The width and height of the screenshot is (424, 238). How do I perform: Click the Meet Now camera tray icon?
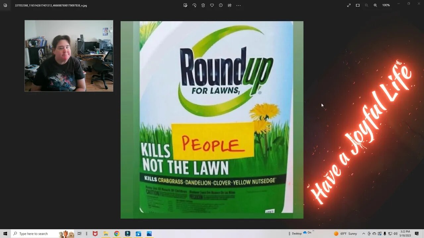click(369, 234)
